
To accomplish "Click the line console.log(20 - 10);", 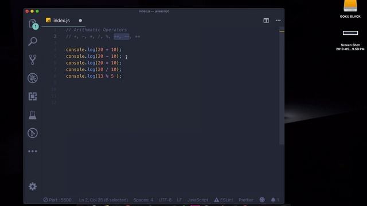I will 93,56.
